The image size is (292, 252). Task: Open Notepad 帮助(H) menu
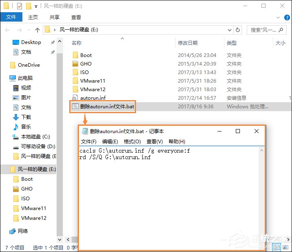coord(177,142)
